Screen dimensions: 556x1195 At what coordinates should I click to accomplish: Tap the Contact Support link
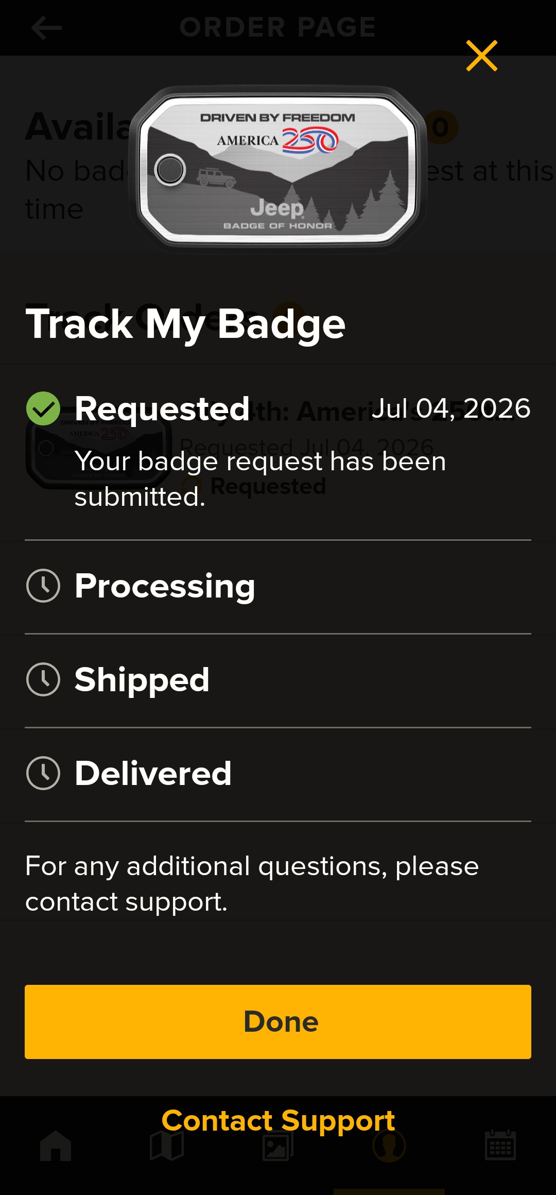click(x=278, y=1120)
